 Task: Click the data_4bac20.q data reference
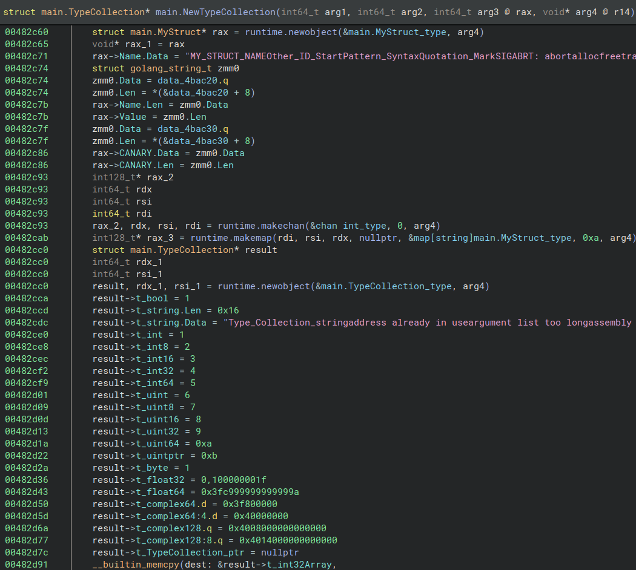(192, 80)
